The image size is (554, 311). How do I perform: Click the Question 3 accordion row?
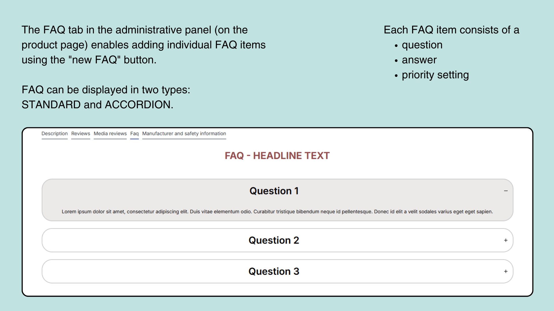click(277, 271)
